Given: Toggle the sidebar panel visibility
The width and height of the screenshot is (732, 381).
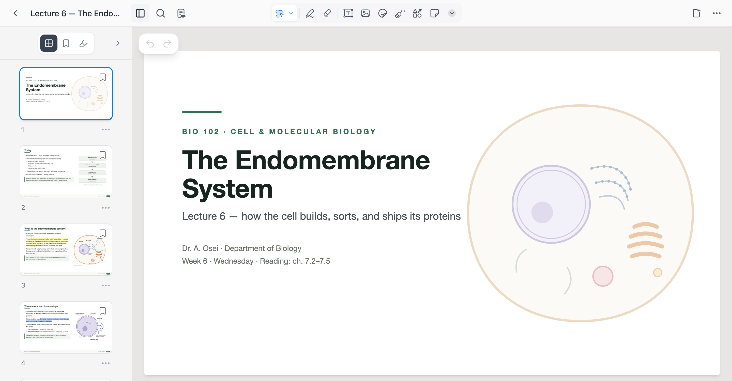Looking at the screenshot, I should 140,13.
